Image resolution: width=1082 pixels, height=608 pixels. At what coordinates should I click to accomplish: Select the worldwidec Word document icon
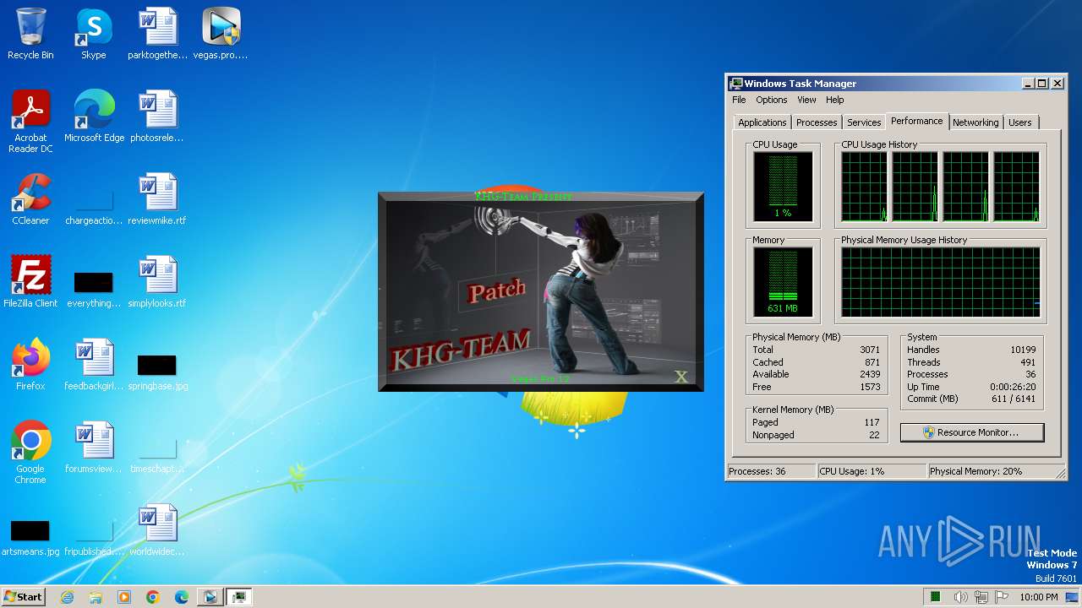[157, 530]
